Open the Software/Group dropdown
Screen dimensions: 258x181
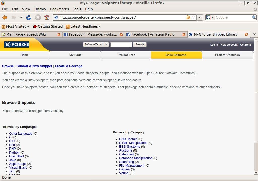pos(96,45)
